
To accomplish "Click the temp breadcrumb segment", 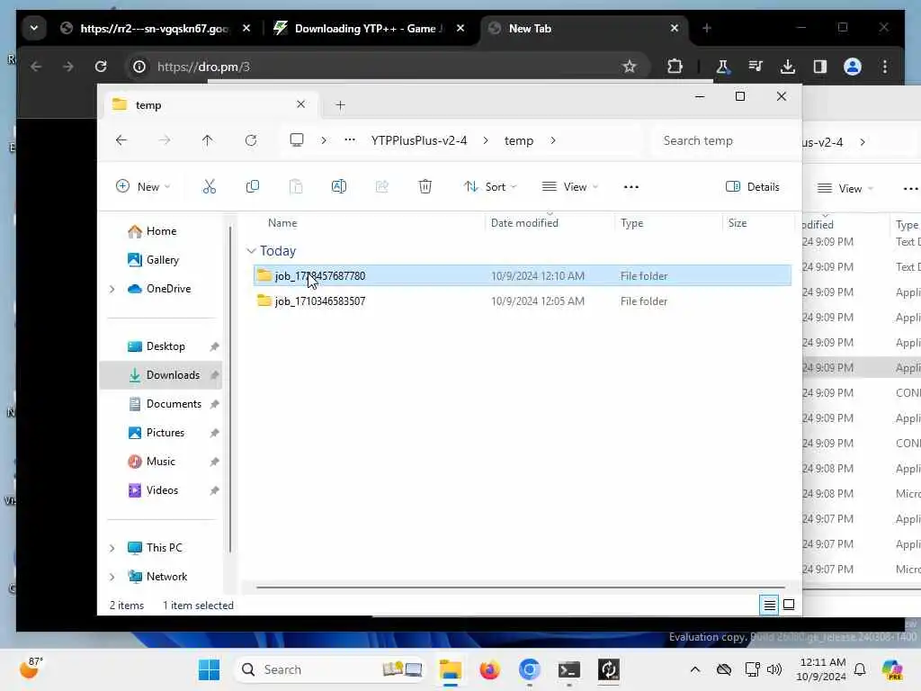I will (519, 140).
